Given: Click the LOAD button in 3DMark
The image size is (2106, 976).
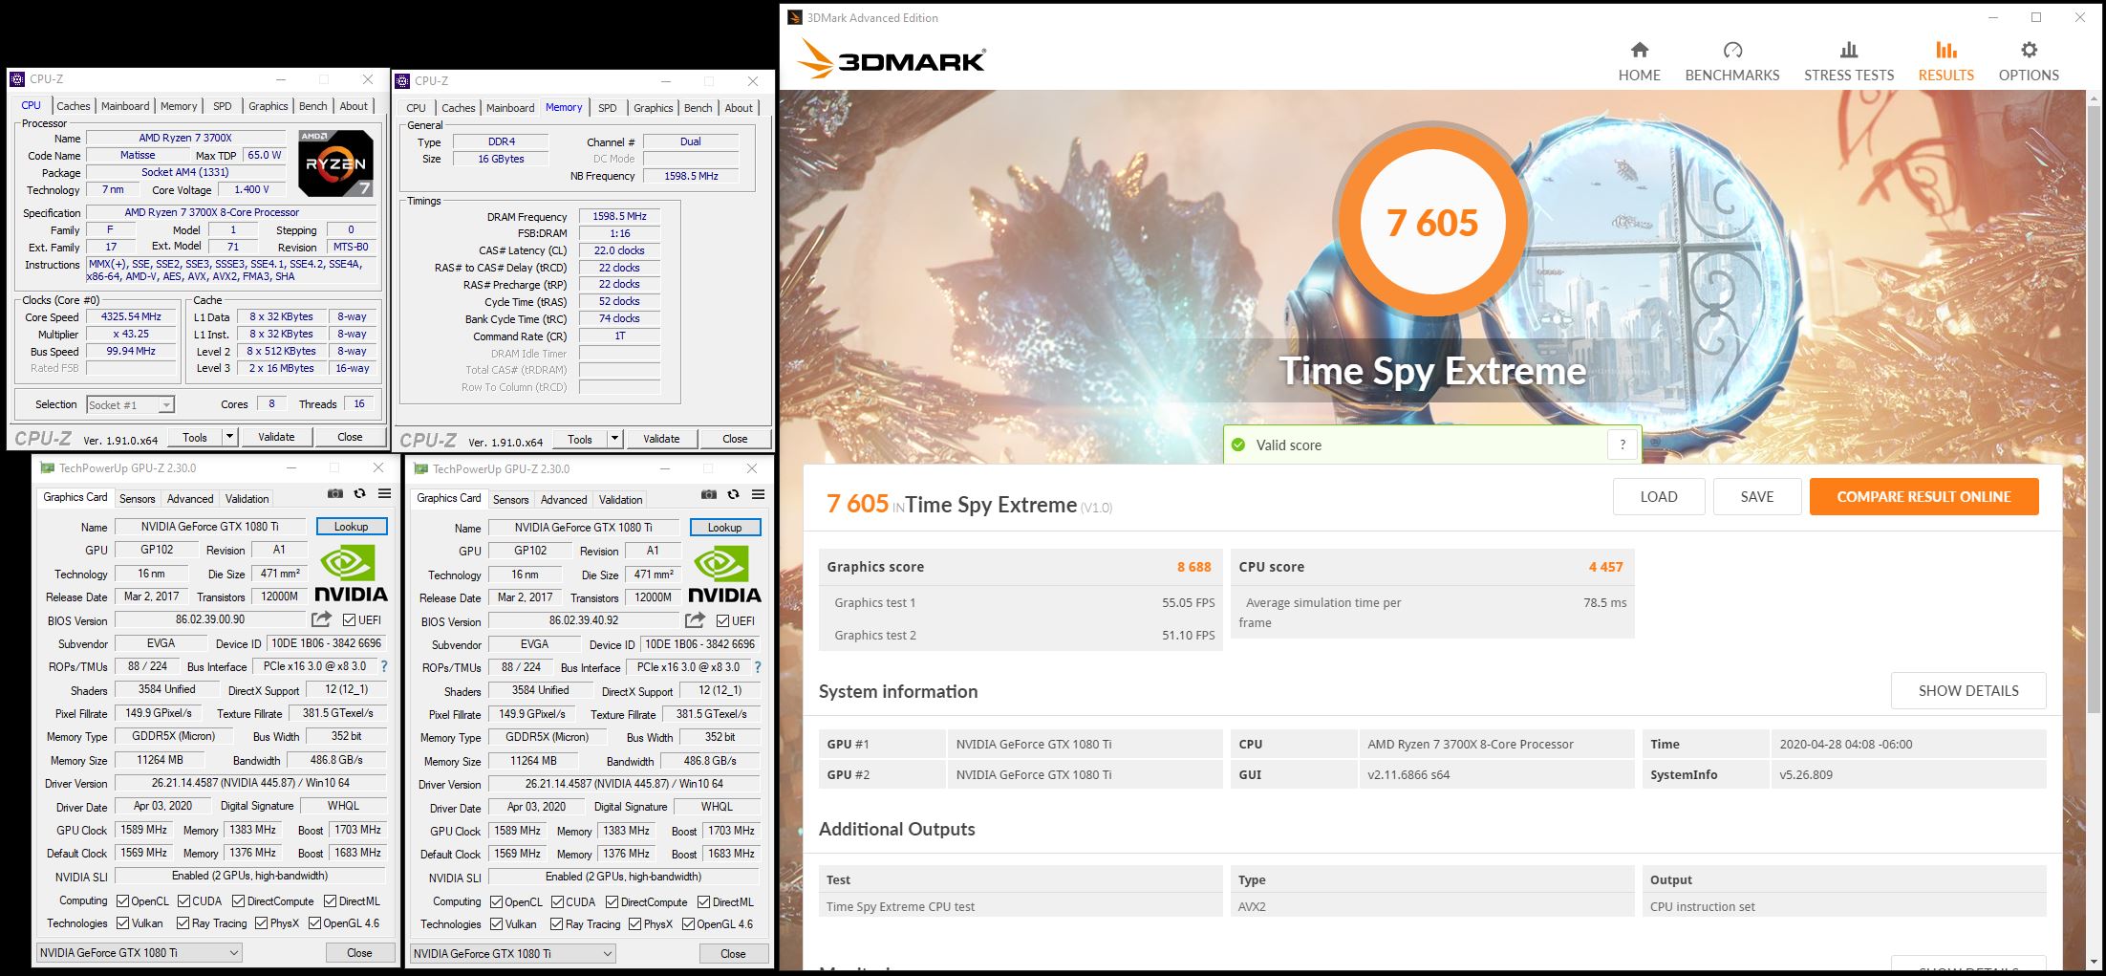Looking at the screenshot, I should click(1658, 496).
